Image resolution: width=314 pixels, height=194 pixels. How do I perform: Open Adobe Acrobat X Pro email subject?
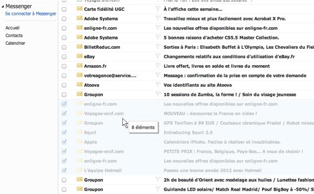(225, 18)
